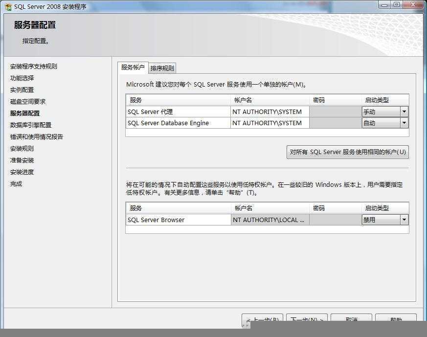
Task: Minimize the SQL Server 2008 installer window
Action: click(384, 5)
